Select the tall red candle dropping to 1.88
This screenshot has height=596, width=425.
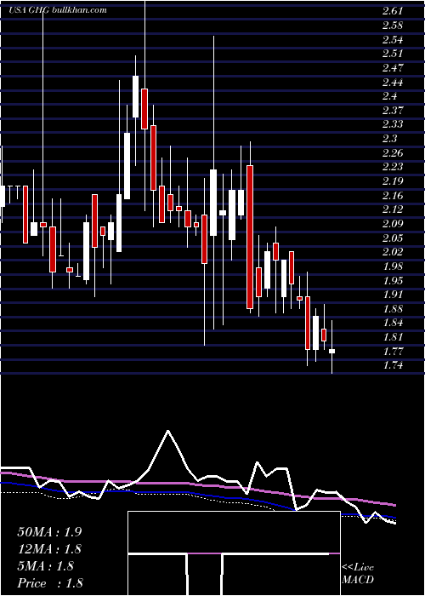[250, 237]
